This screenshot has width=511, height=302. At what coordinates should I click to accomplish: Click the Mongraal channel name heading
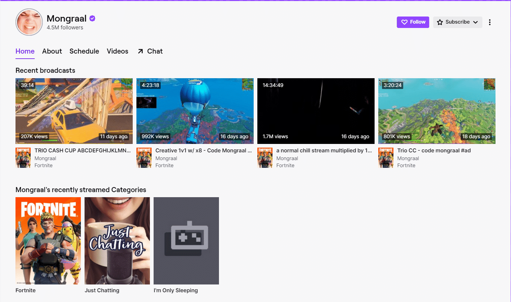[67, 19]
